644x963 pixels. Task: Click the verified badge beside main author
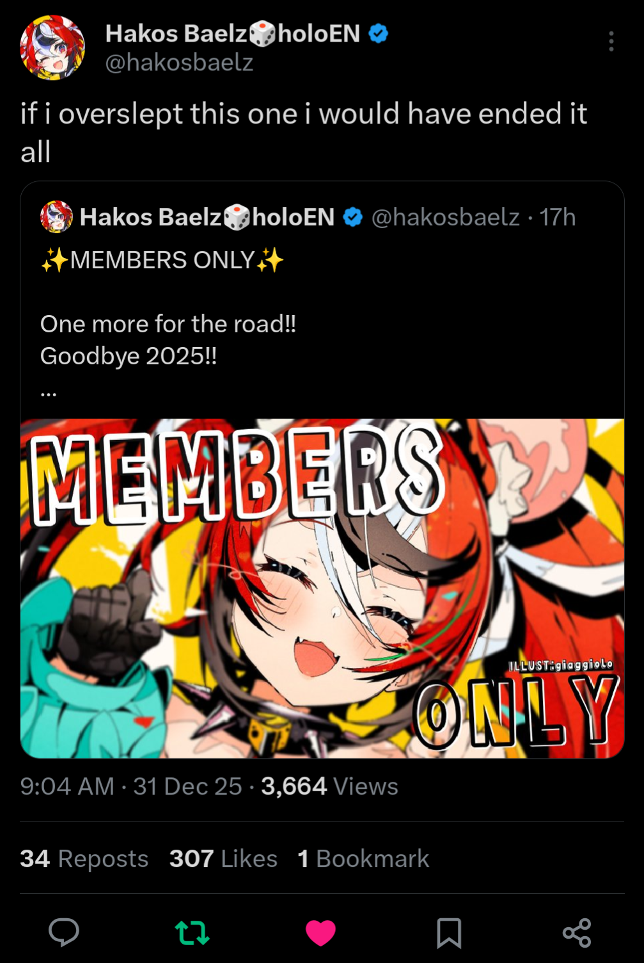click(x=379, y=33)
